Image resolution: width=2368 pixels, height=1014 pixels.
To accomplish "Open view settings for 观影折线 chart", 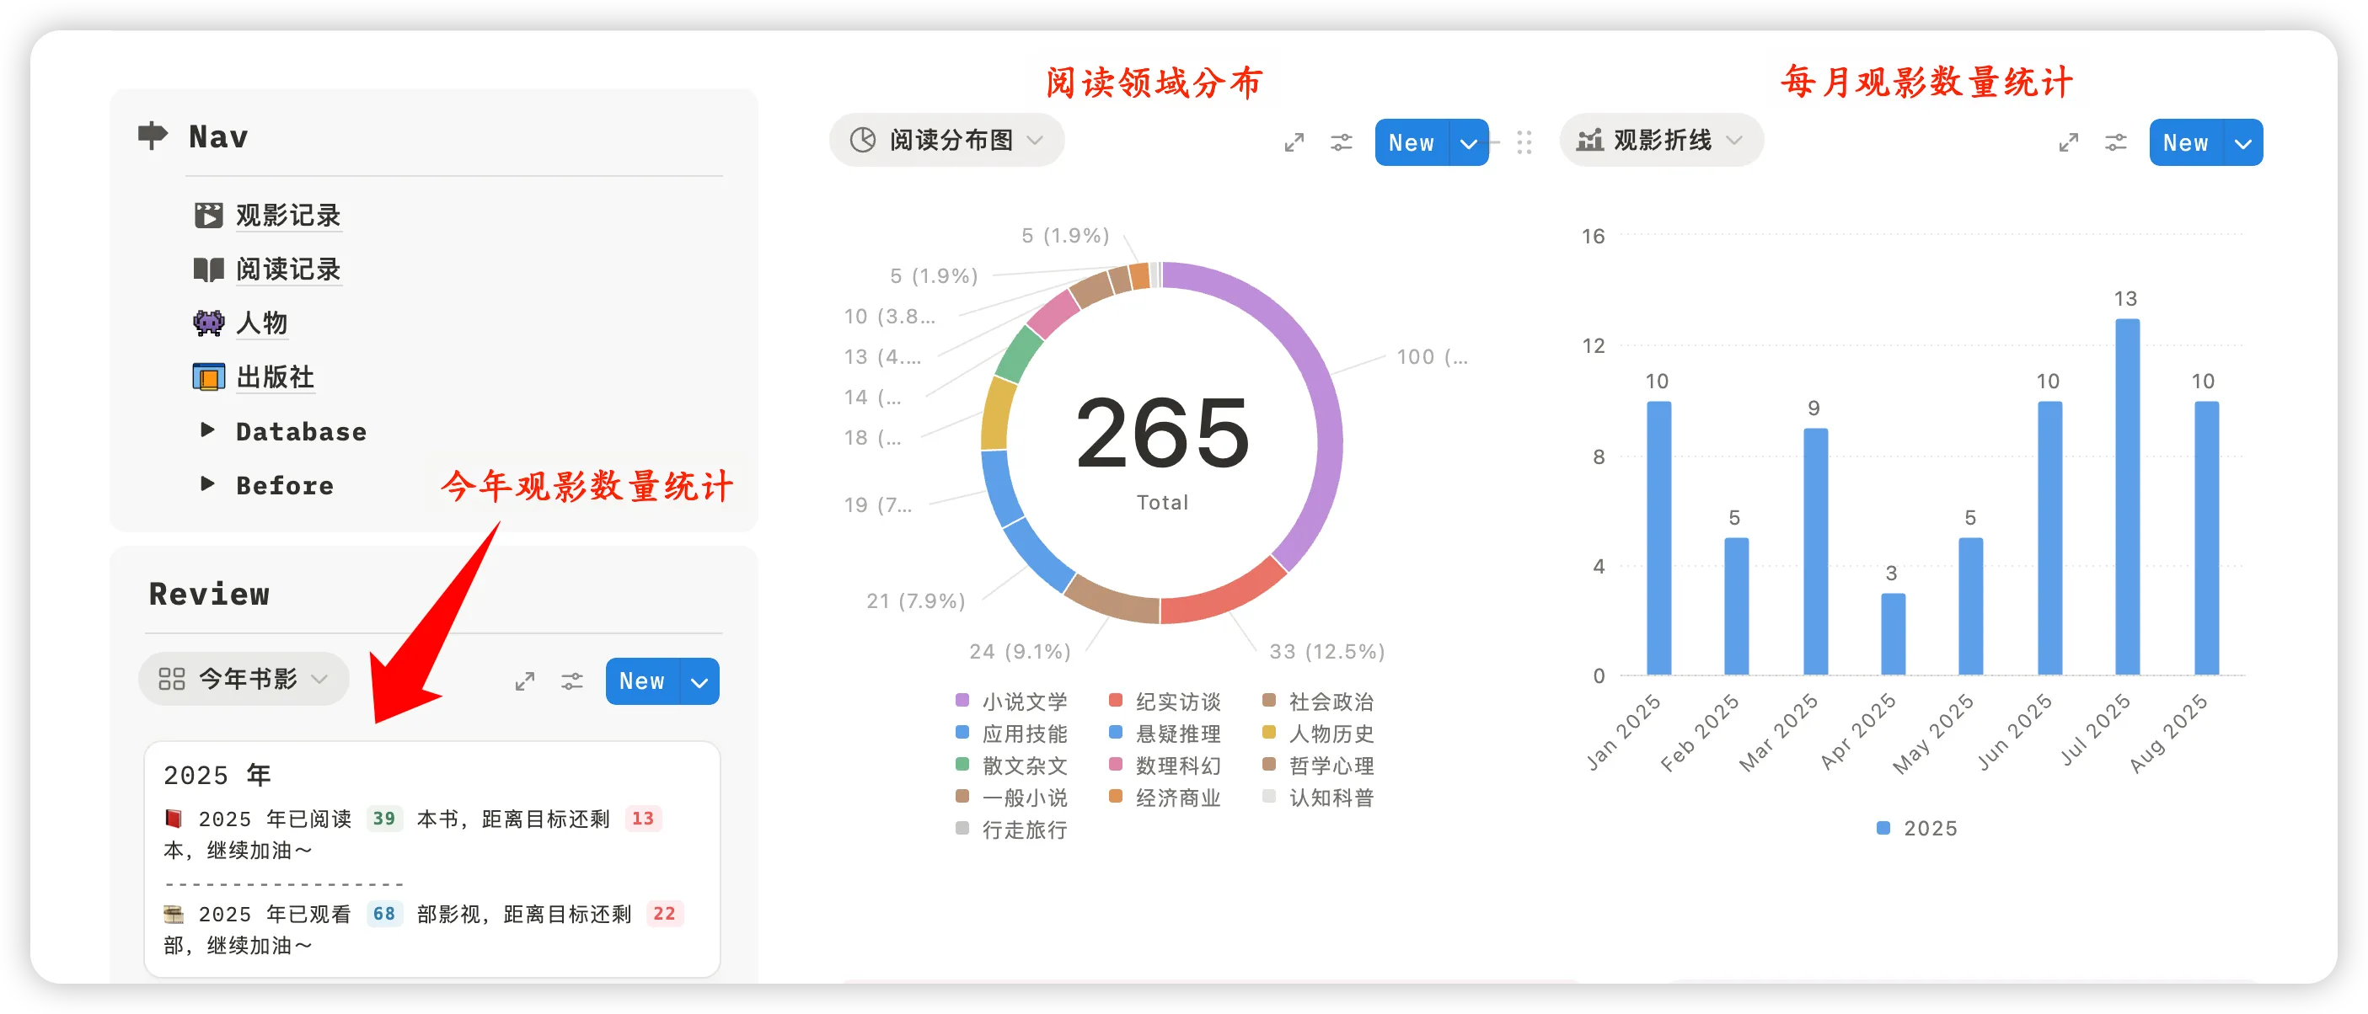I will pyautogui.click(x=2115, y=142).
